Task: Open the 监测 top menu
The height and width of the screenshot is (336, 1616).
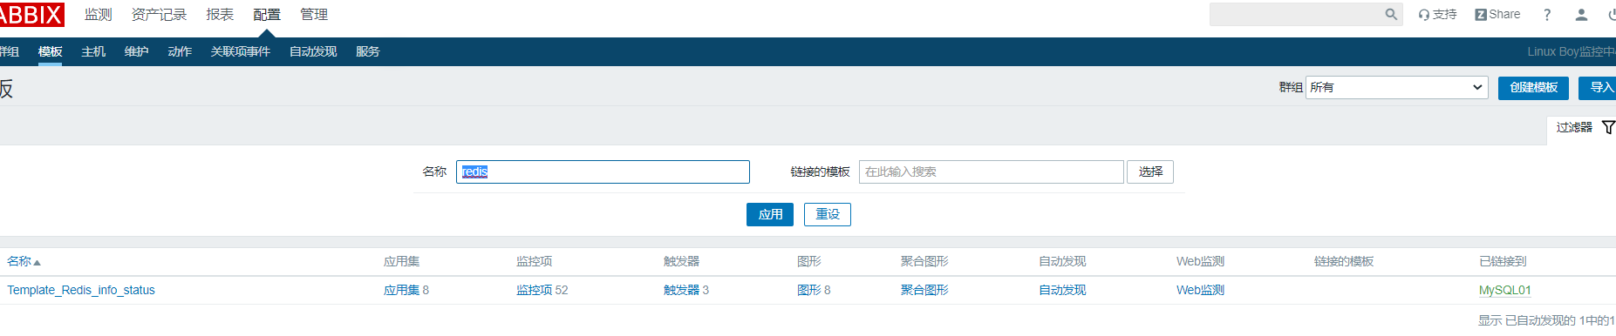Action: click(98, 15)
